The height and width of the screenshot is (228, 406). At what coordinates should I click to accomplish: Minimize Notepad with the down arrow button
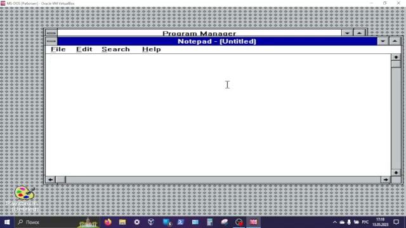click(383, 41)
